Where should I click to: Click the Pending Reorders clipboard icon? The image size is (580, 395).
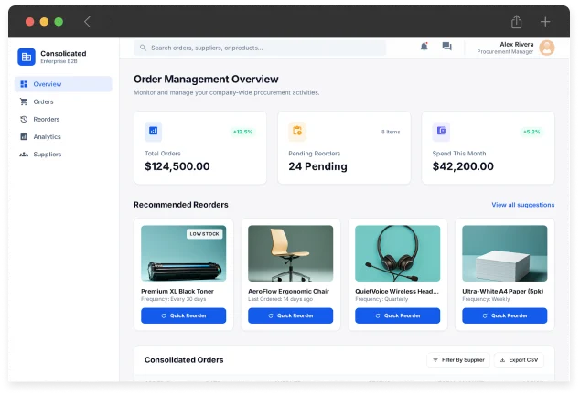click(297, 131)
